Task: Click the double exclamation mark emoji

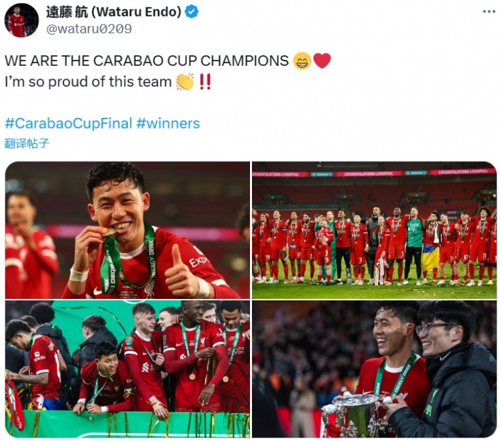Action: pos(205,81)
